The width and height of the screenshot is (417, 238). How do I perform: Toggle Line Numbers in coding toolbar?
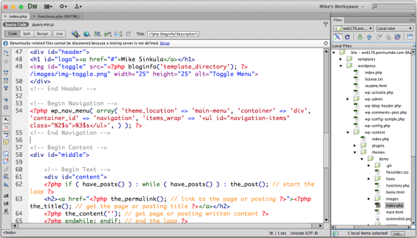(6, 119)
